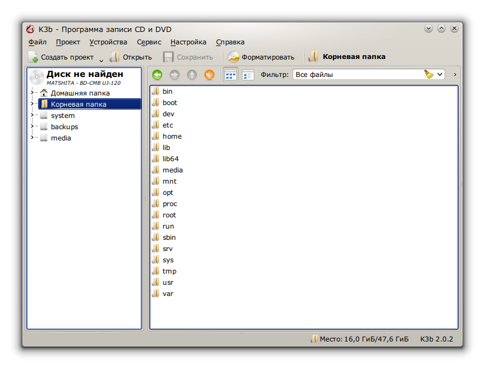Open the Проект menu
This screenshot has height=369, width=485.
(68, 42)
